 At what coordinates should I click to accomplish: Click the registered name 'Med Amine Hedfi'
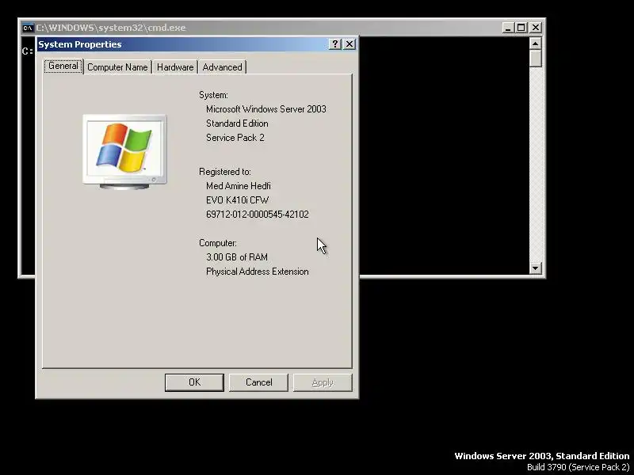coord(239,186)
